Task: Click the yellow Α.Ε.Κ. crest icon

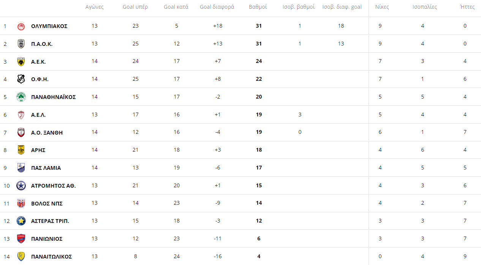Action: pyautogui.click(x=21, y=61)
